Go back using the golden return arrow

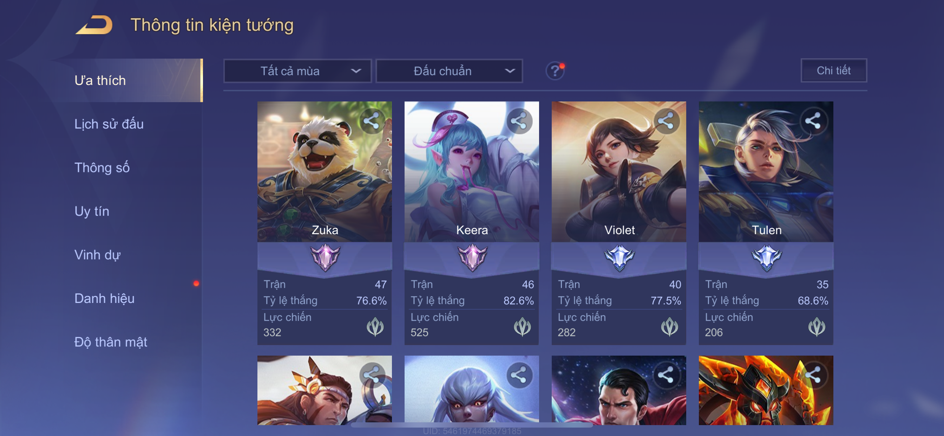click(x=94, y=25)
